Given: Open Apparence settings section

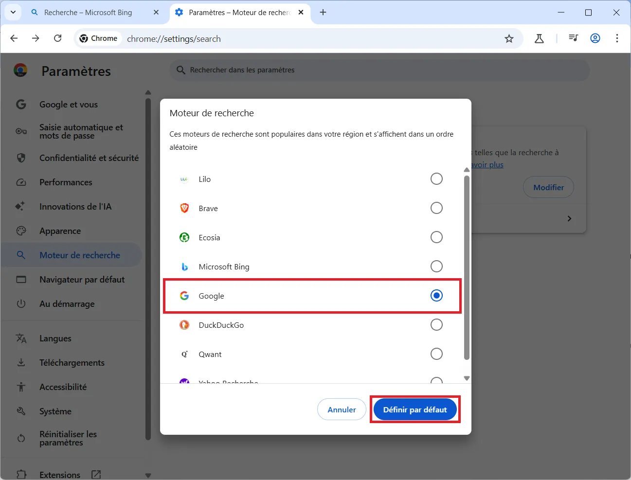Looking at the screenshot, I should coord(72,231).
